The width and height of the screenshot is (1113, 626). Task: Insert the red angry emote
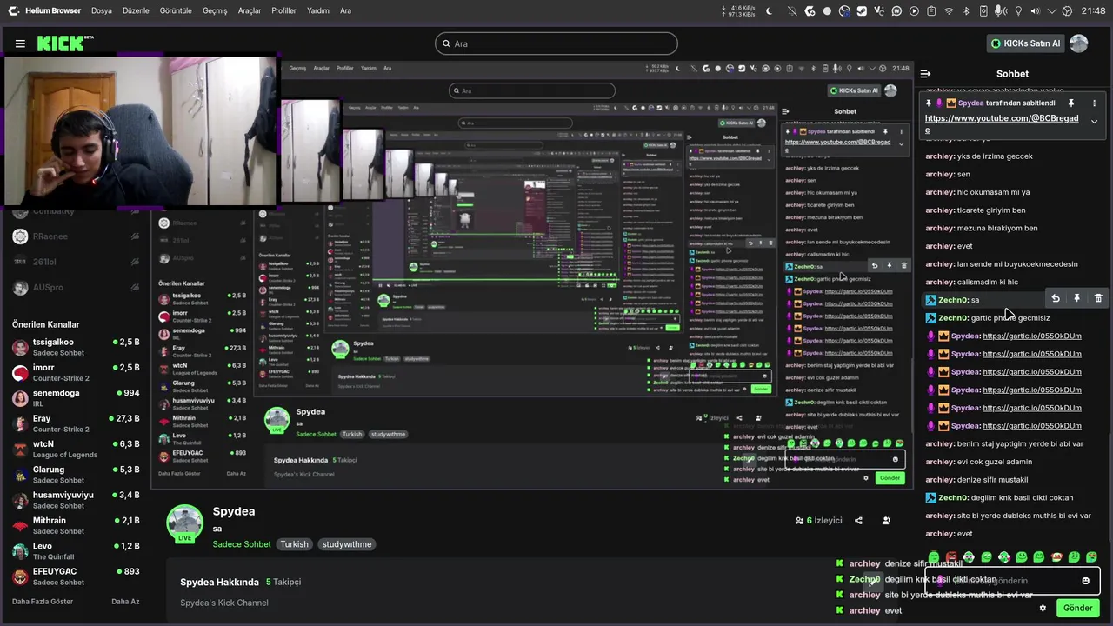tap(951, 556)
